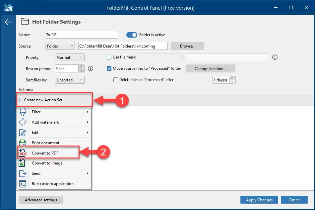The image size is (315, 210).
Task: Click the Edit pencil icon
Action: pyautogui.click(x=23, y=133)
